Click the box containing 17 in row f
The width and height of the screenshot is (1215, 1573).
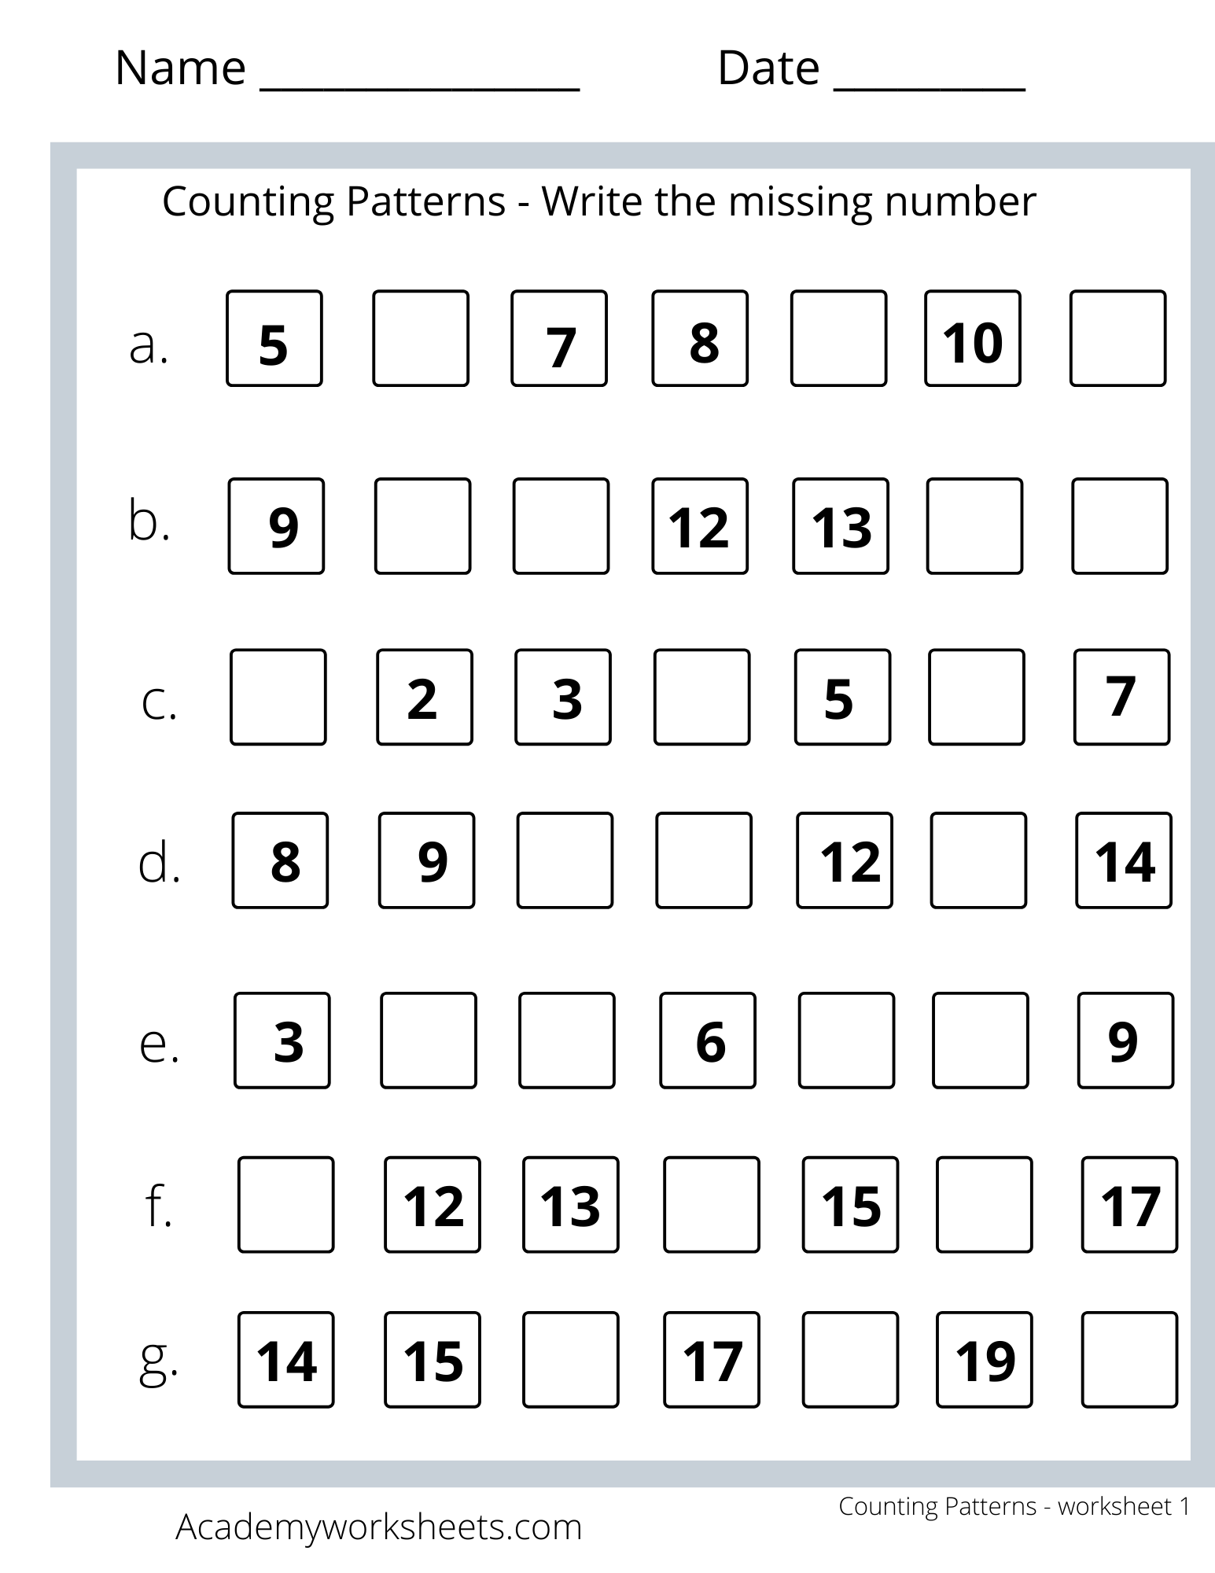coord(1129,1204)
